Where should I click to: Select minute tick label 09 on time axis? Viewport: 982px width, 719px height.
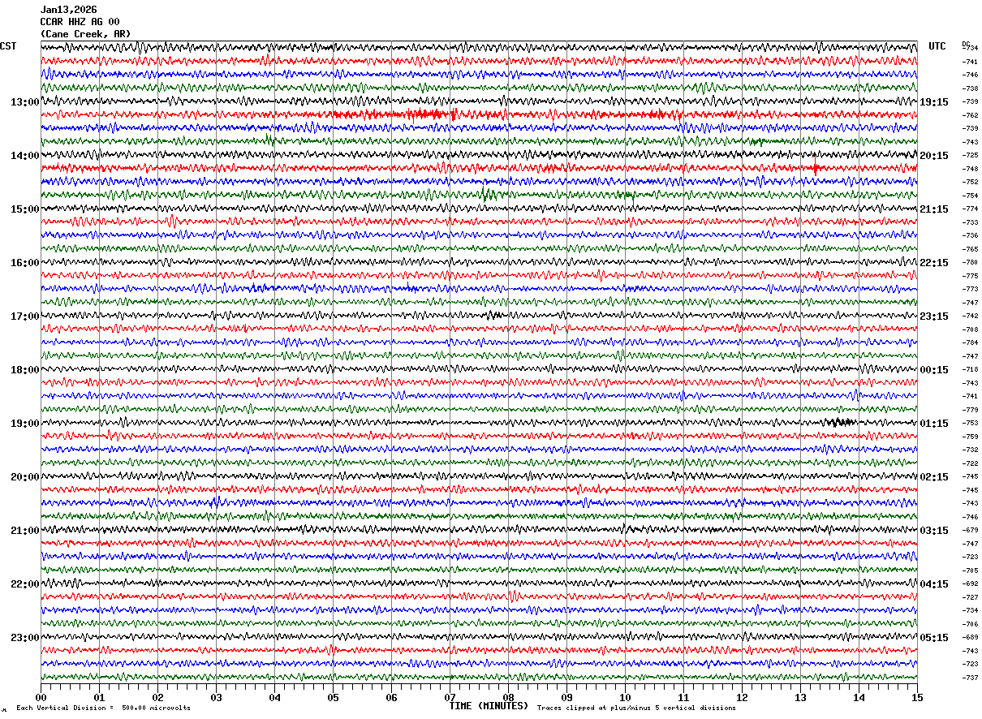pyautogui.click(x=566, y=697)
